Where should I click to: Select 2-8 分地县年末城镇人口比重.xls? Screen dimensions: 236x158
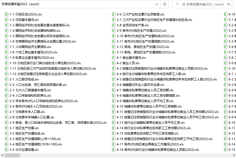coord(32,117)
